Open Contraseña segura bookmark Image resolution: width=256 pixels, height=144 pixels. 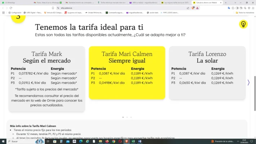[x=114, y=13]
